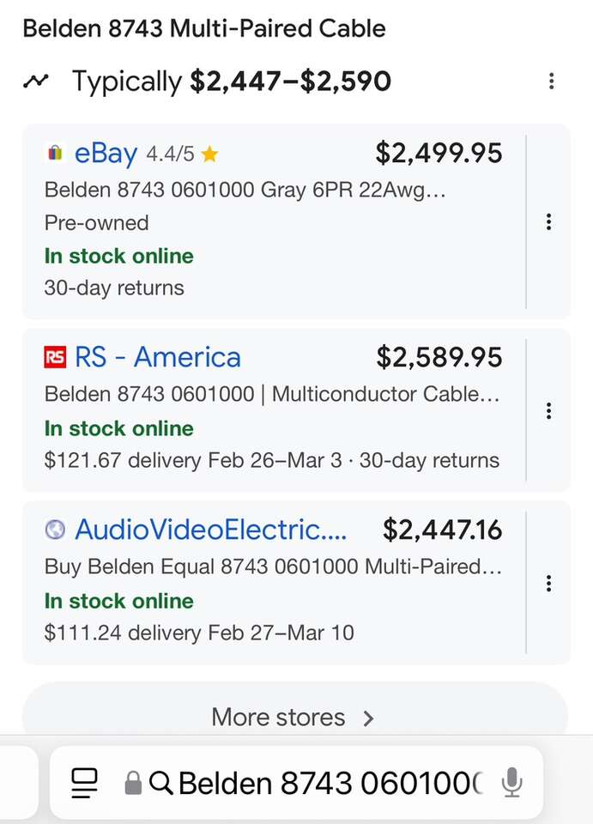Select the $2,589.95 RS America price
593x824 pixels.
point(439,357)
